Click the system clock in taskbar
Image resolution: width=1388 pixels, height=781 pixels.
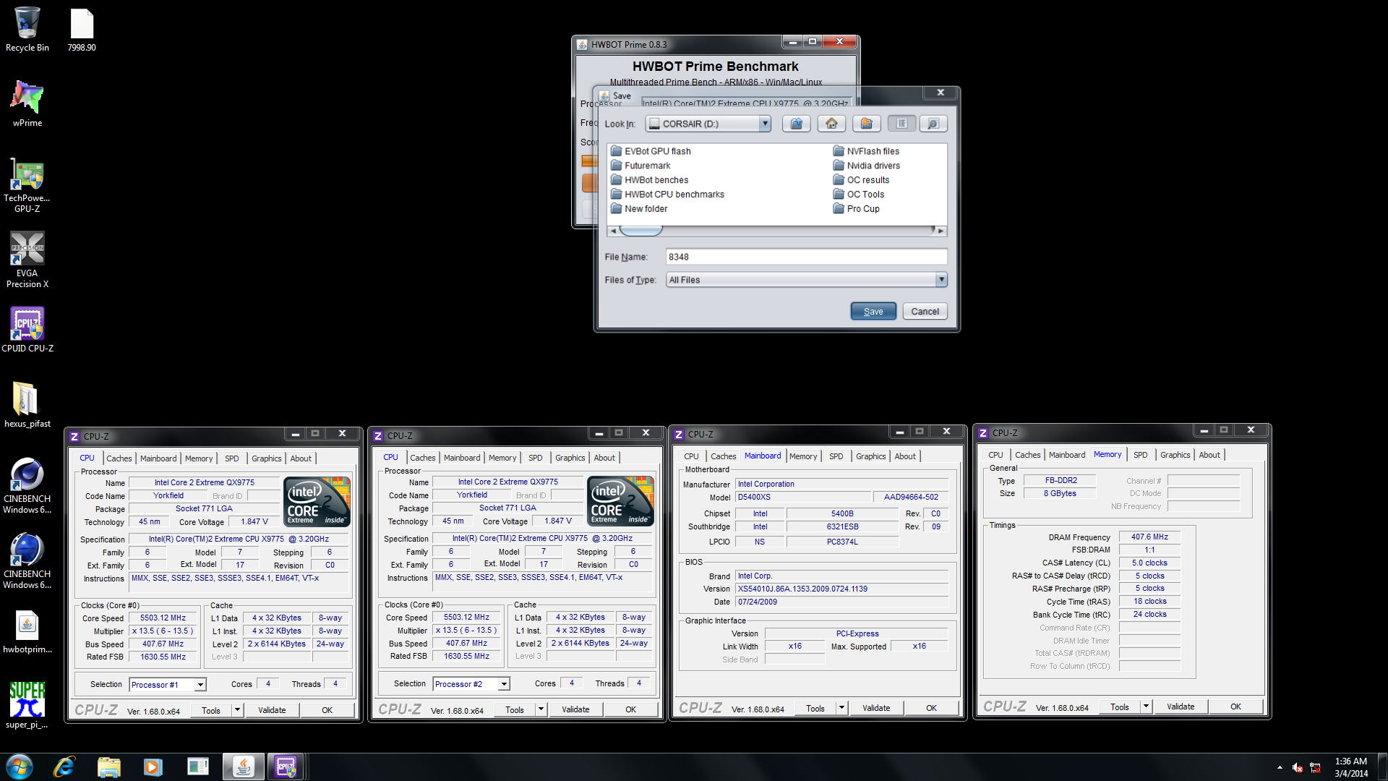click(1350, 767)
